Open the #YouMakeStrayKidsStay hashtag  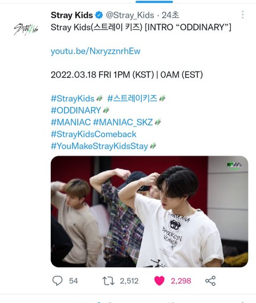pyautogui.click(x=99, y=146)
